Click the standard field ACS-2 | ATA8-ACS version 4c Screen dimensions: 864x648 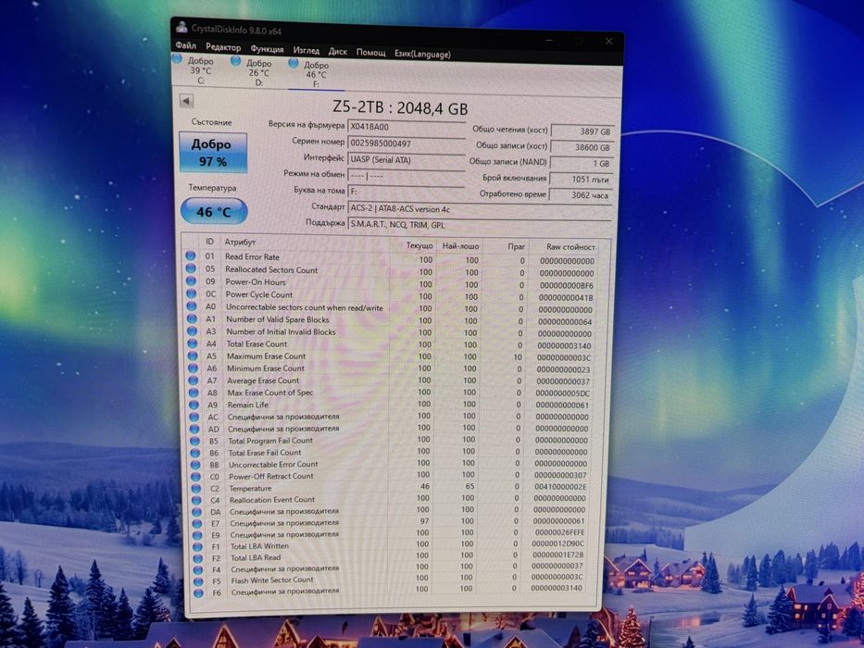[x=480, y=209]
